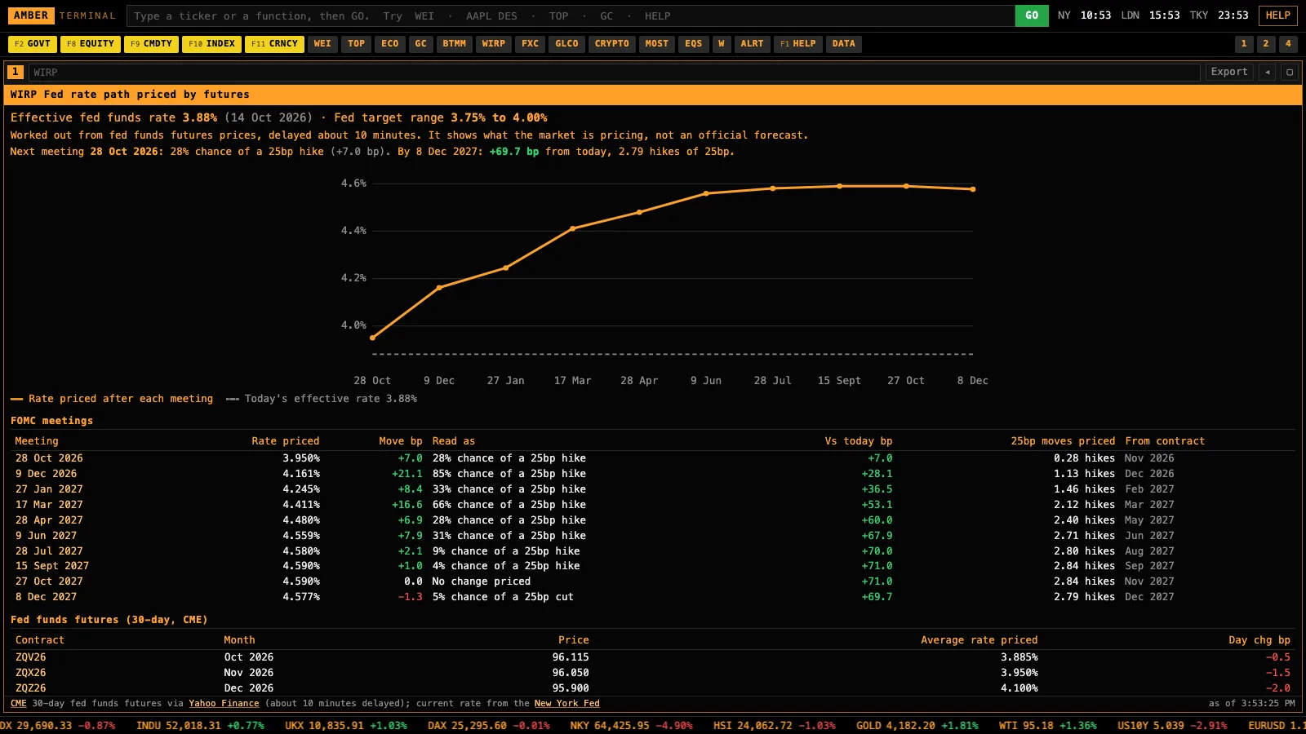The width and height of the screenshot is (1306, 734).
Task: Open the CME link in footer
Action: (x=19, y=703)
